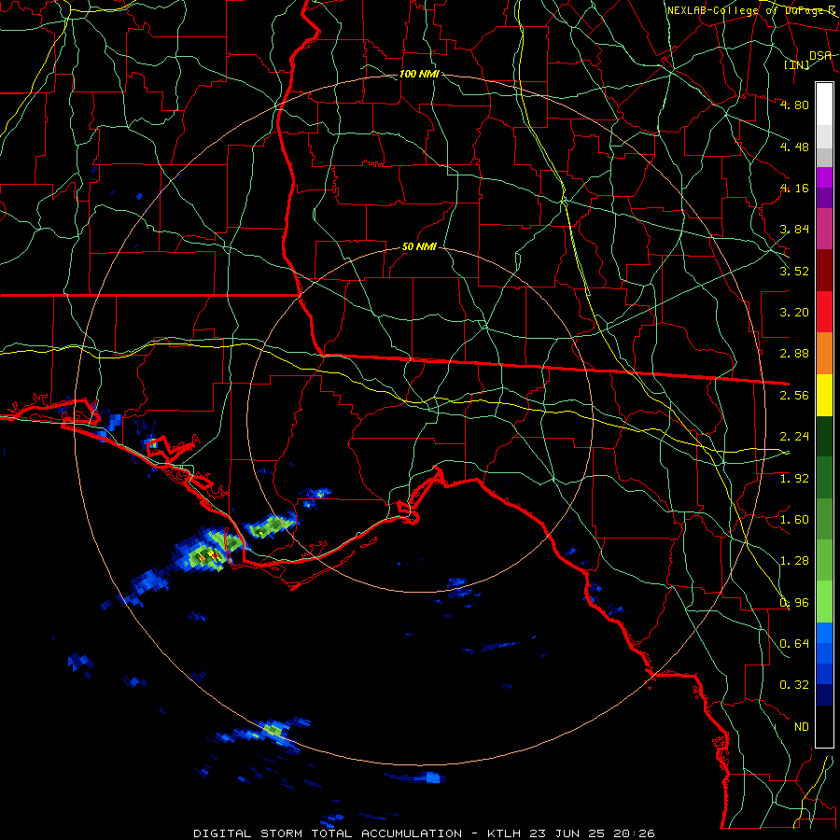Click the 3.52 legend value
Screen dimensions: 840x840
pyautogui.click(x=794, y=271)
